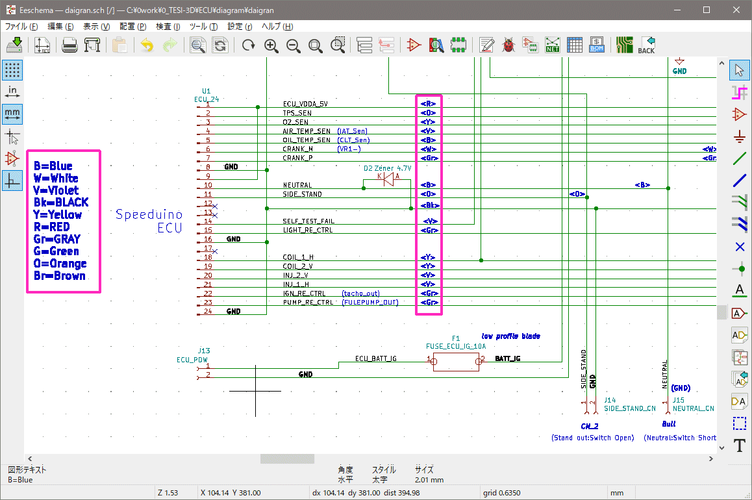
Task: Toggle hidden pins display
Action: (12, 158)
